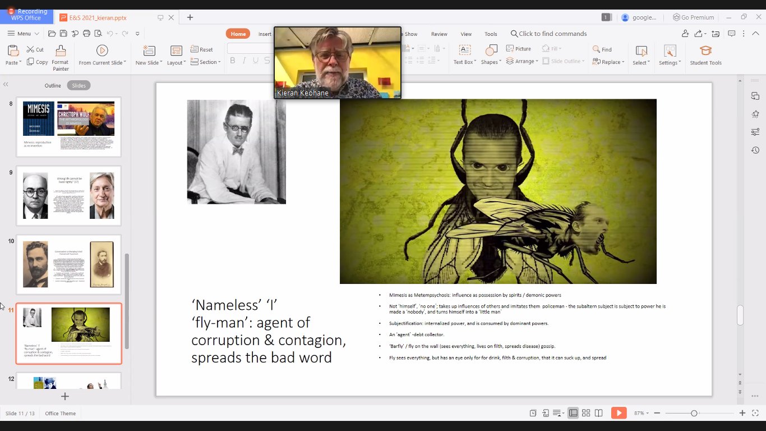Toggle Underline formatting button
The image size is (766, 431).
[256, 61]
